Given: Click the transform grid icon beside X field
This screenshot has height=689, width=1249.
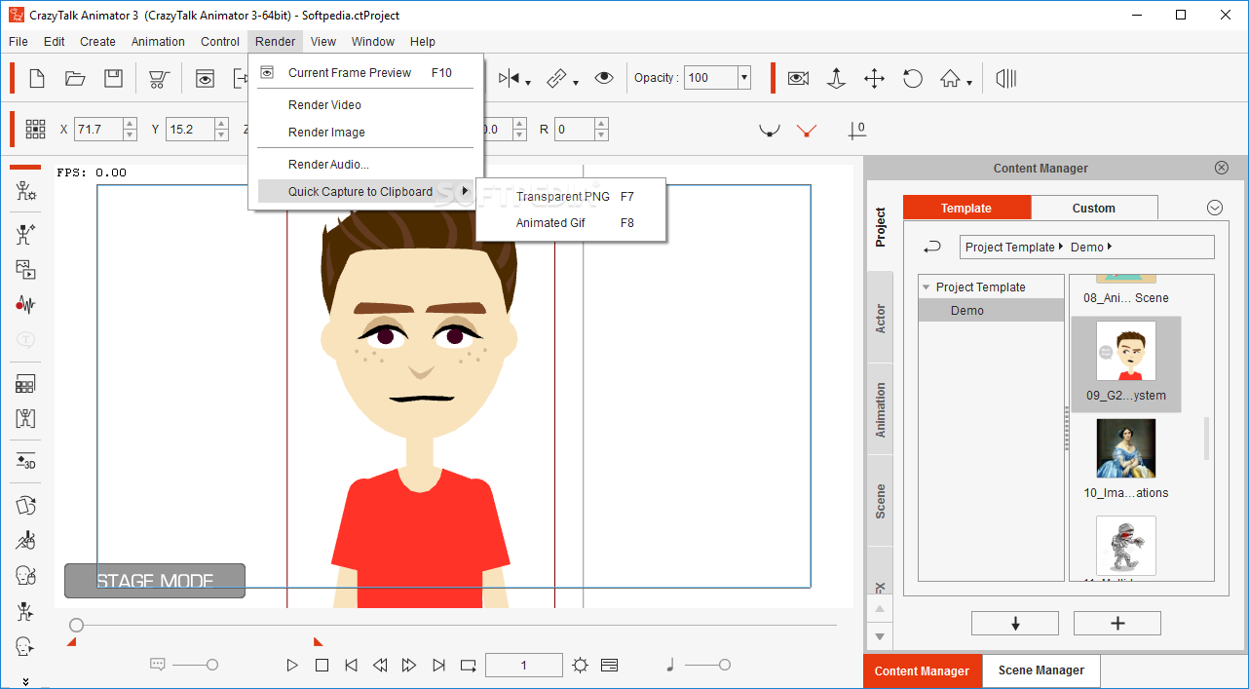Looking at the screenshot, I should pyautogui.click(x=36, y=129).
